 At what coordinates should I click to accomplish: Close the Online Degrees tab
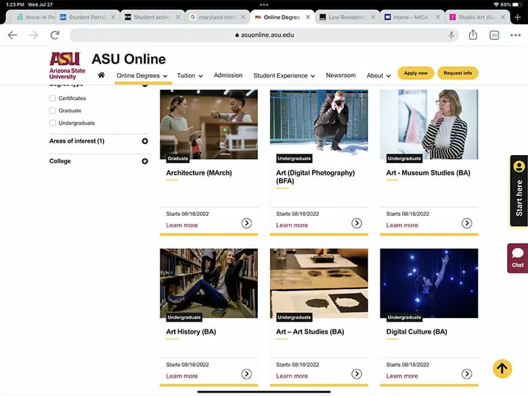(x=308, y=17)
